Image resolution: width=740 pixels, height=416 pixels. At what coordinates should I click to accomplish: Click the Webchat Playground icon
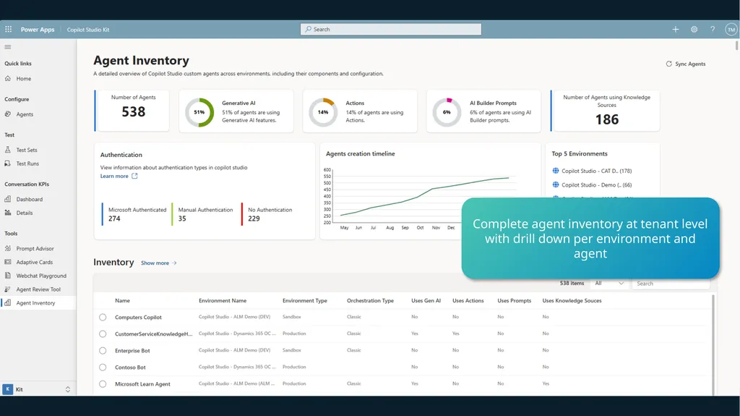7,276
